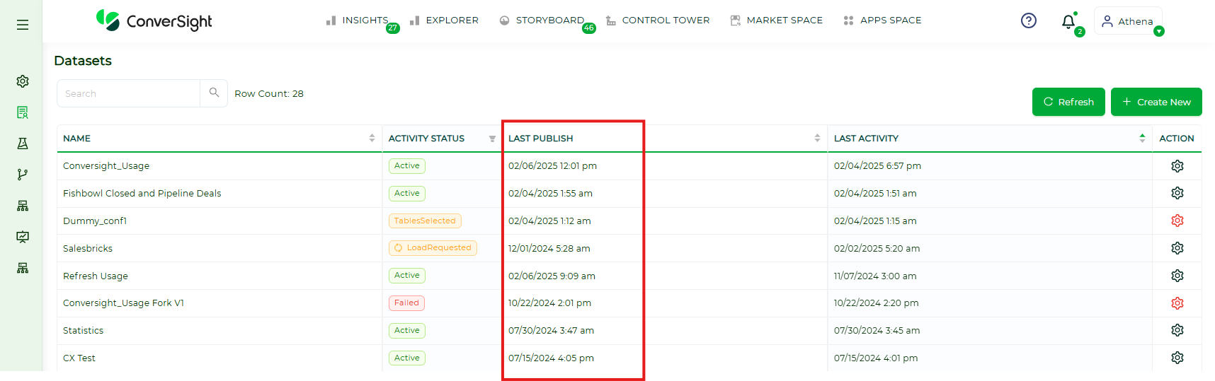Open Activity Status column filter
This screenshot has width=1215, height=381.
pos(492,139)
